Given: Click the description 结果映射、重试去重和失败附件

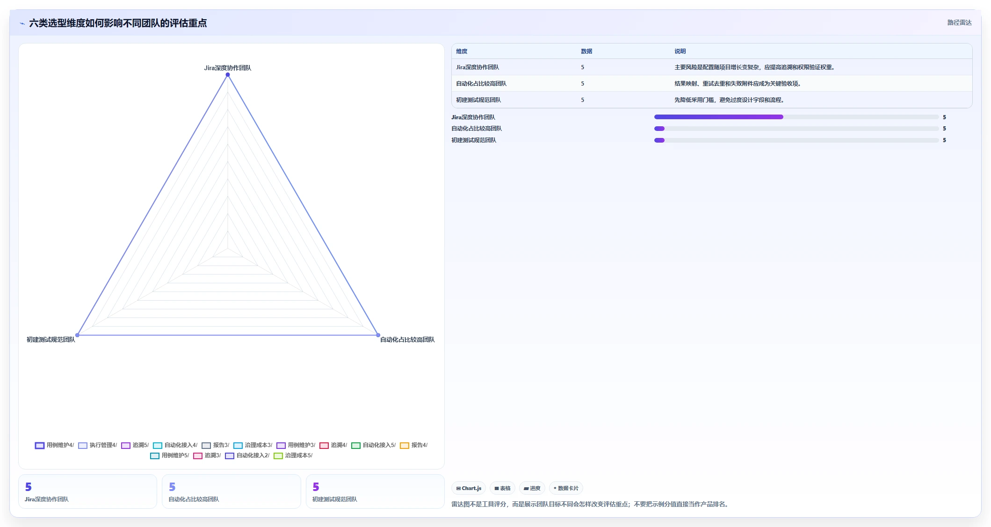Looking at the screenshot, I should coord(738,84).
